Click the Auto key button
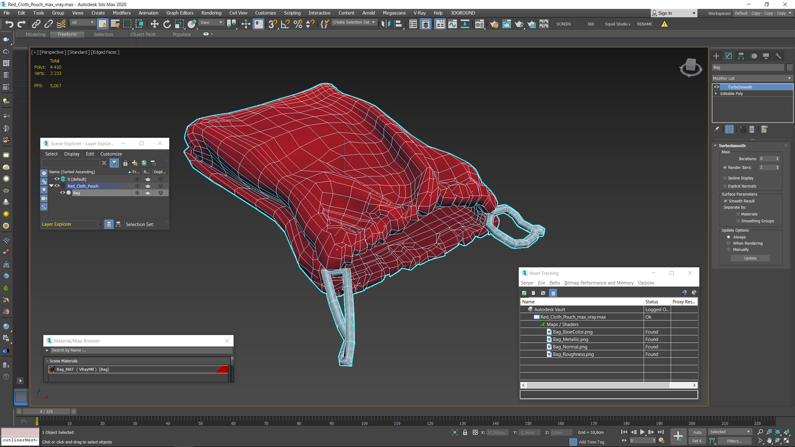795x447 pixels. pos(697,433)
